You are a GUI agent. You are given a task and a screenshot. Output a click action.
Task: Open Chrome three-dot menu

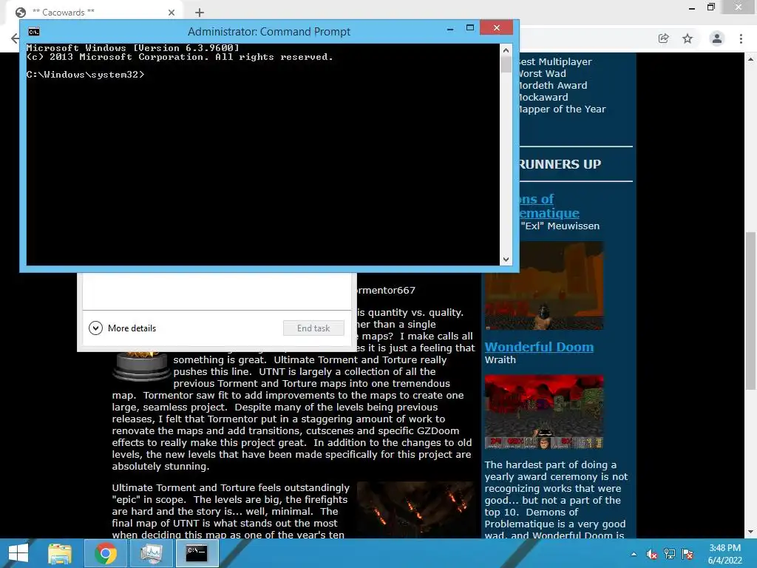click(741, 38)
